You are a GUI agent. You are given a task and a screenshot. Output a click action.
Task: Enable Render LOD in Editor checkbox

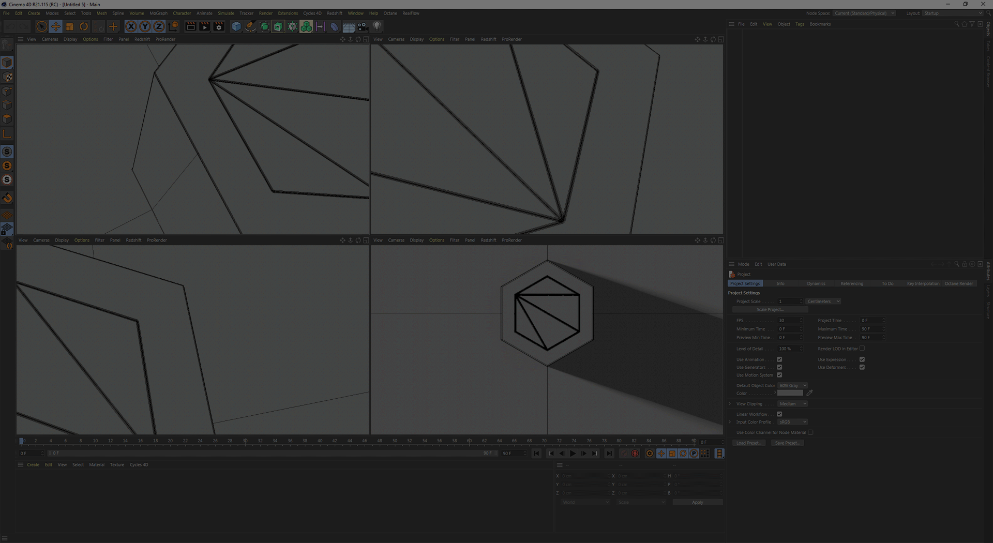point(862,349)
